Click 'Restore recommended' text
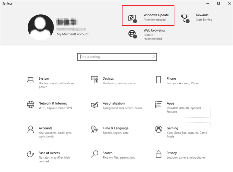Viewport: 233px width, 172px height. 153,37
